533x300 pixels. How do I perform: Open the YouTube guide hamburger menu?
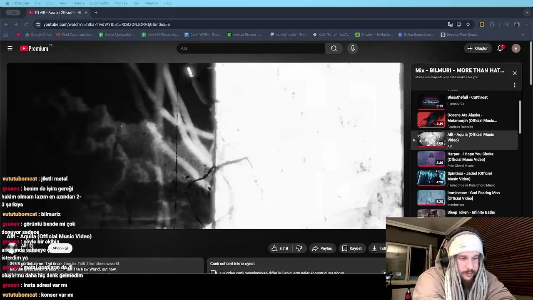(10, 48)
